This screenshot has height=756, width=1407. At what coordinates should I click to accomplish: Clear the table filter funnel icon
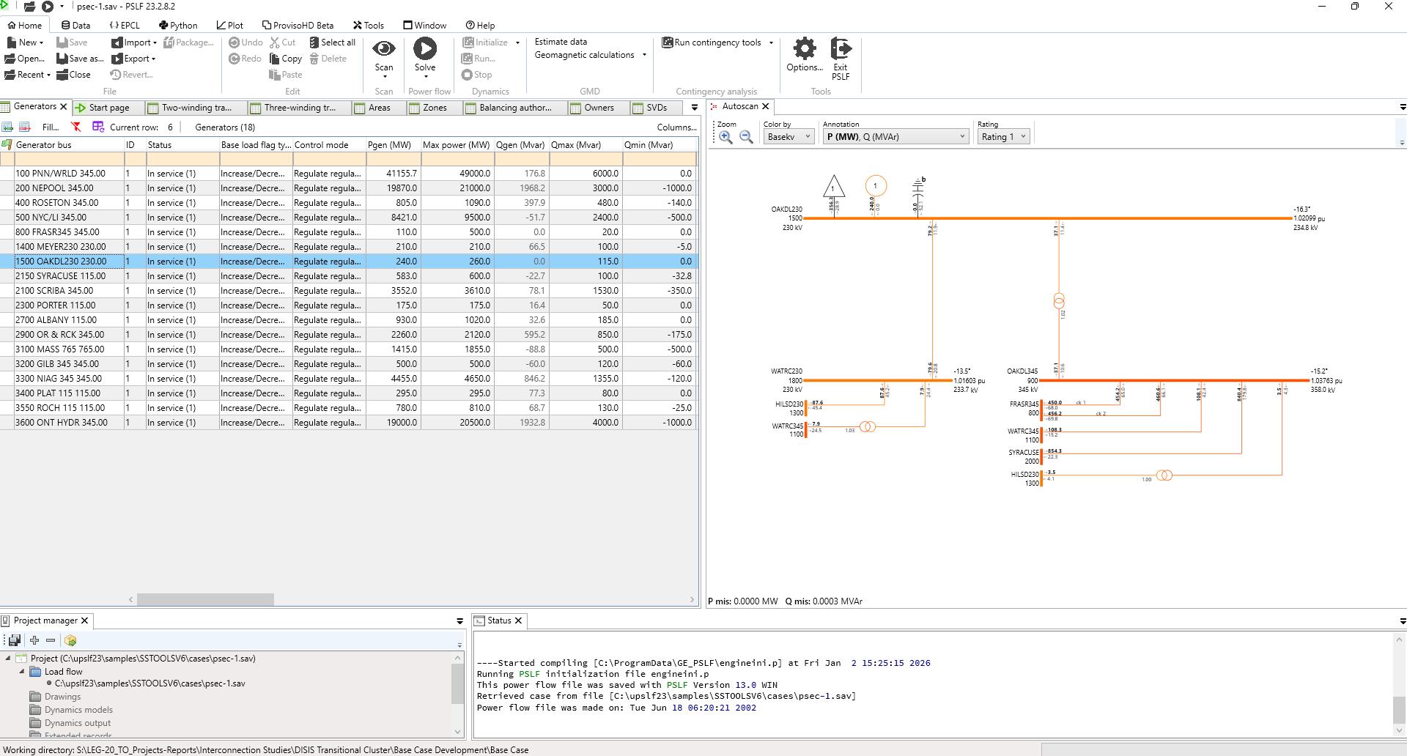(x=76, y=127)
